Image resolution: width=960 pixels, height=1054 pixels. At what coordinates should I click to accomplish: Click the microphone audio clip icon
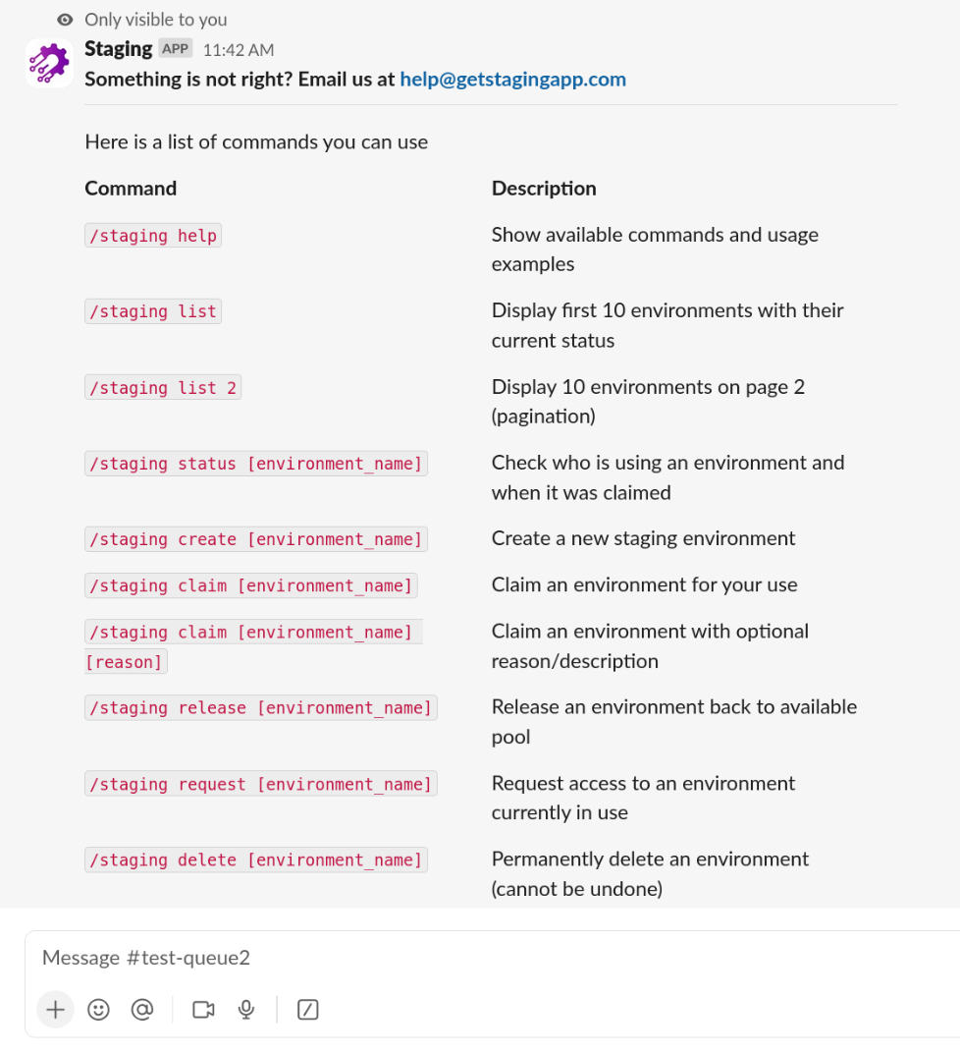pyautogui.click(x=246, y=1009)
